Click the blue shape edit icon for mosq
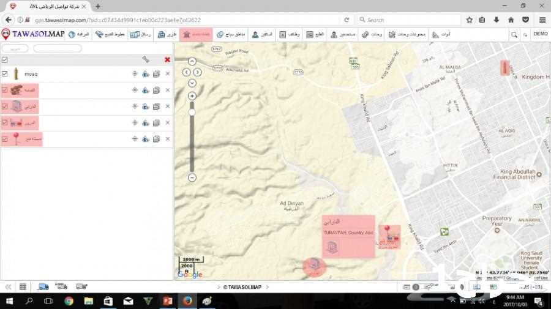Screen dimensions: 551x309 [x=146, y=74]
